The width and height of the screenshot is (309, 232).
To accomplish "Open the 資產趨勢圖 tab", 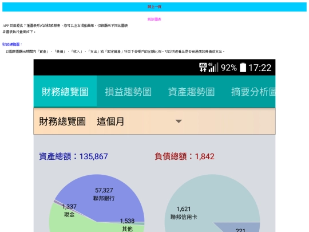I will click(191, 92).
